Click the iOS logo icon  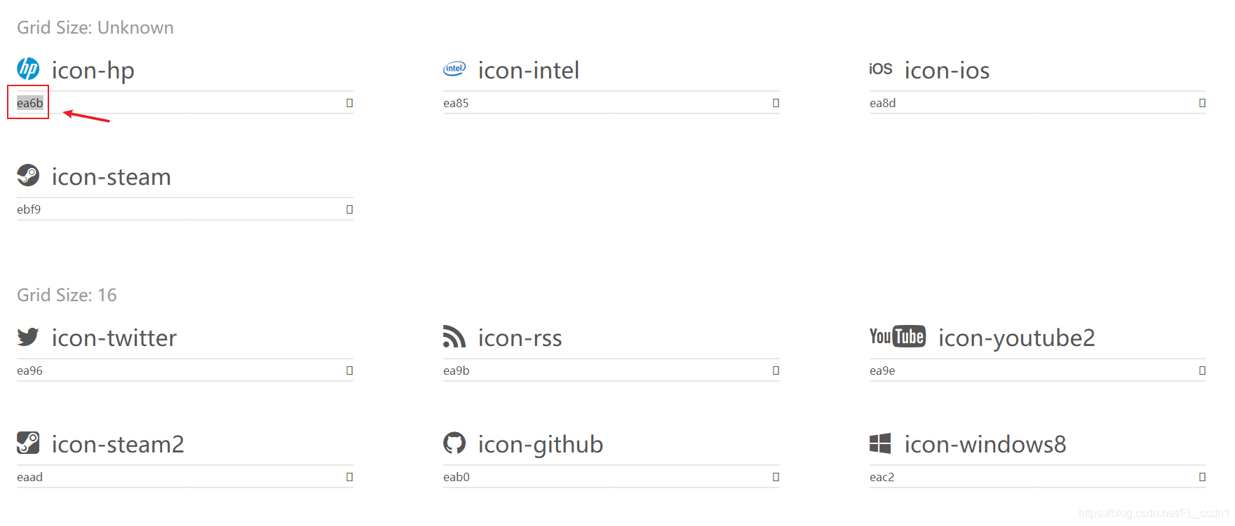pos(881,69)
